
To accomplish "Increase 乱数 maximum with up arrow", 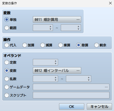I will tap(89, 78).
